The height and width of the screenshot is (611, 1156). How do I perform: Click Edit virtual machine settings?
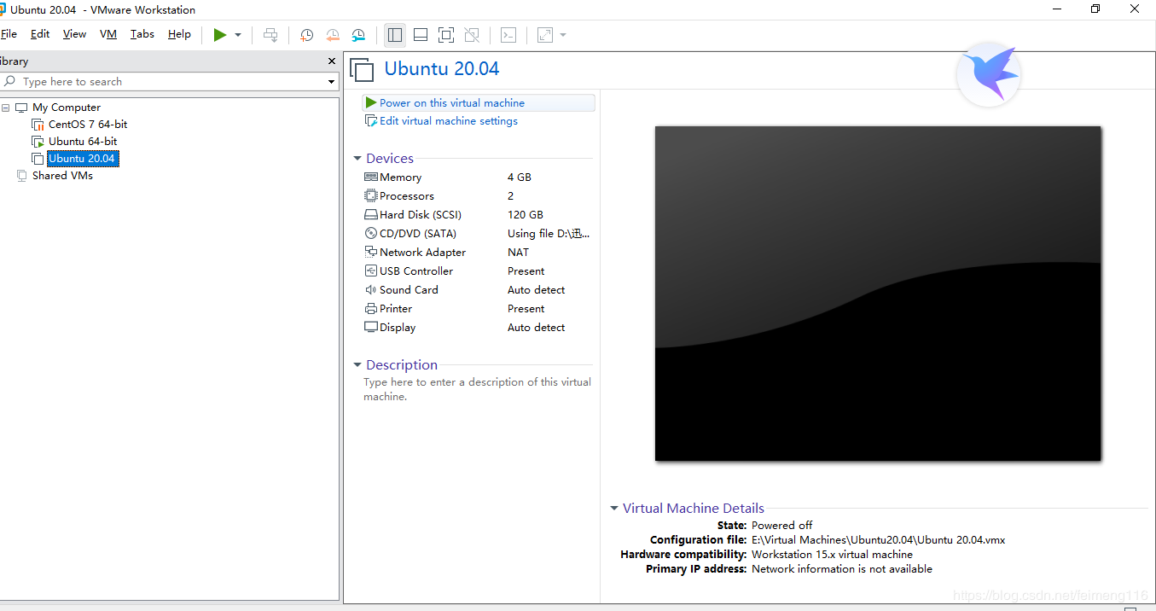448,121
